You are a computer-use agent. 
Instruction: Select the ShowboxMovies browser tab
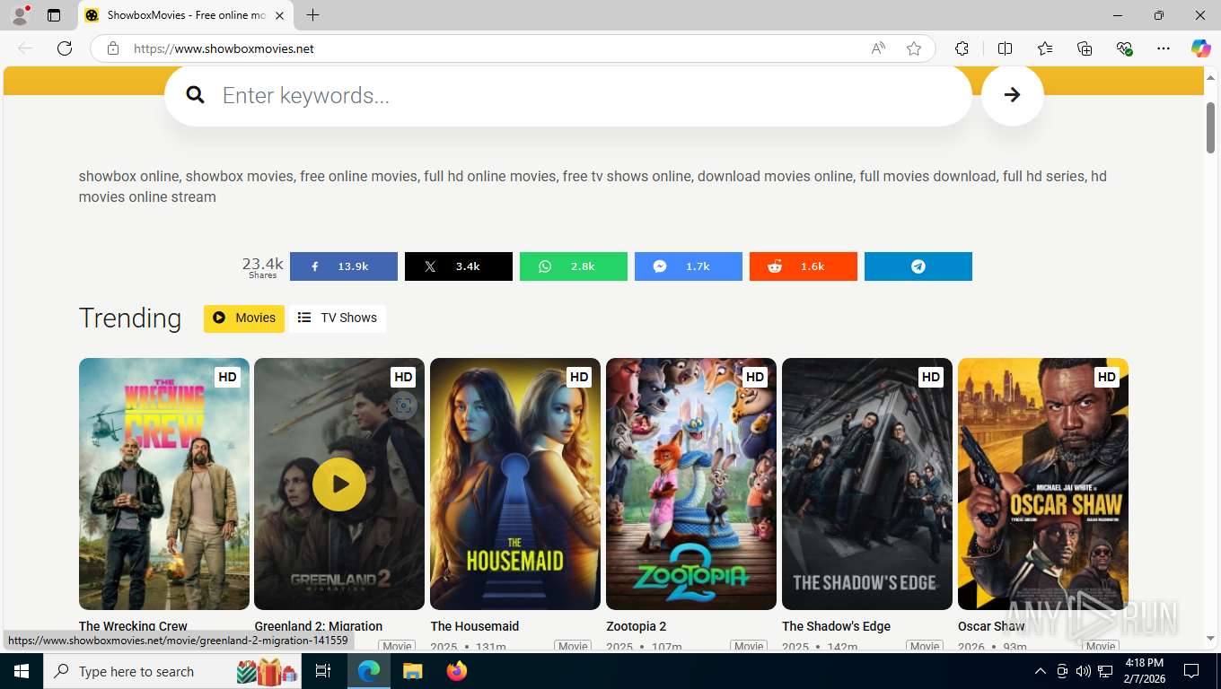(186, 15)
